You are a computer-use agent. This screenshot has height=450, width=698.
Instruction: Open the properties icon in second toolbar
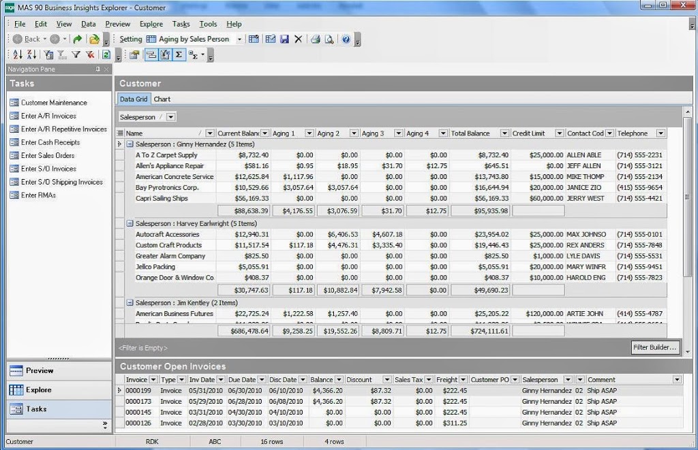134,54
